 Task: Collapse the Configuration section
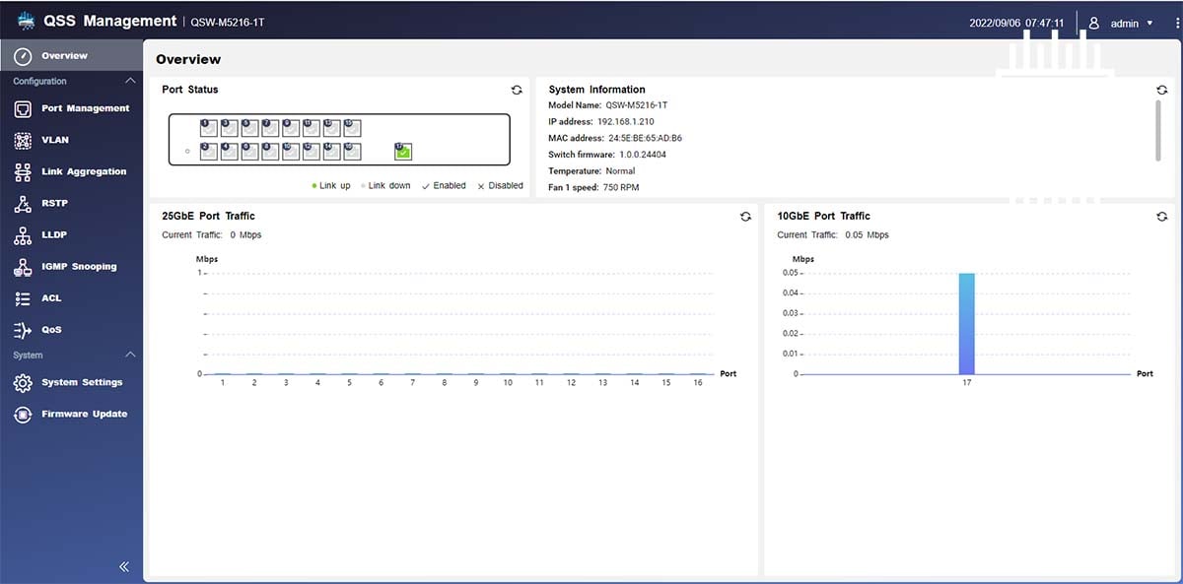pos(130,81)
